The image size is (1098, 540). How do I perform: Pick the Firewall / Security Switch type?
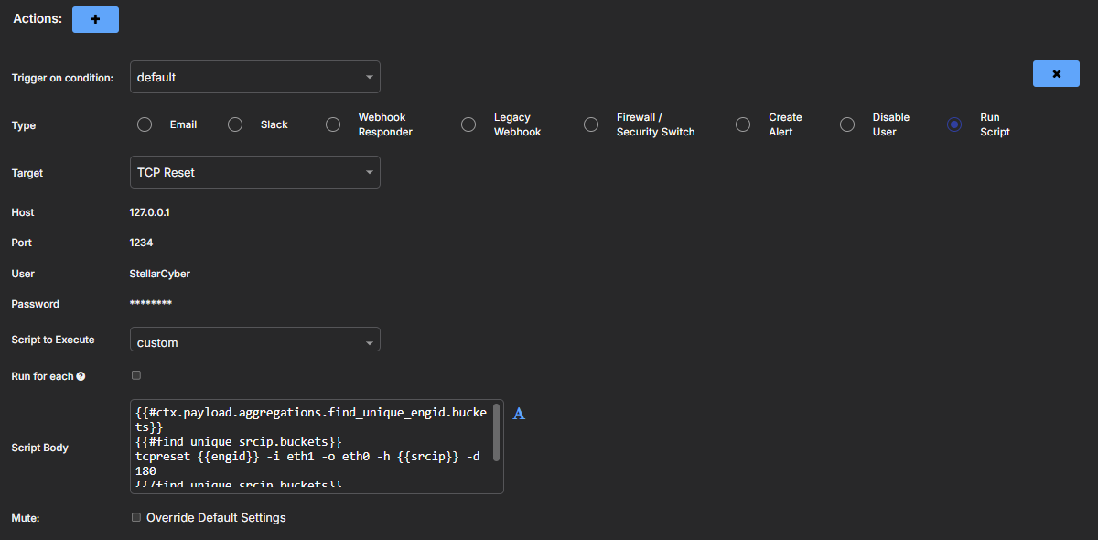(x=590, y=124)
